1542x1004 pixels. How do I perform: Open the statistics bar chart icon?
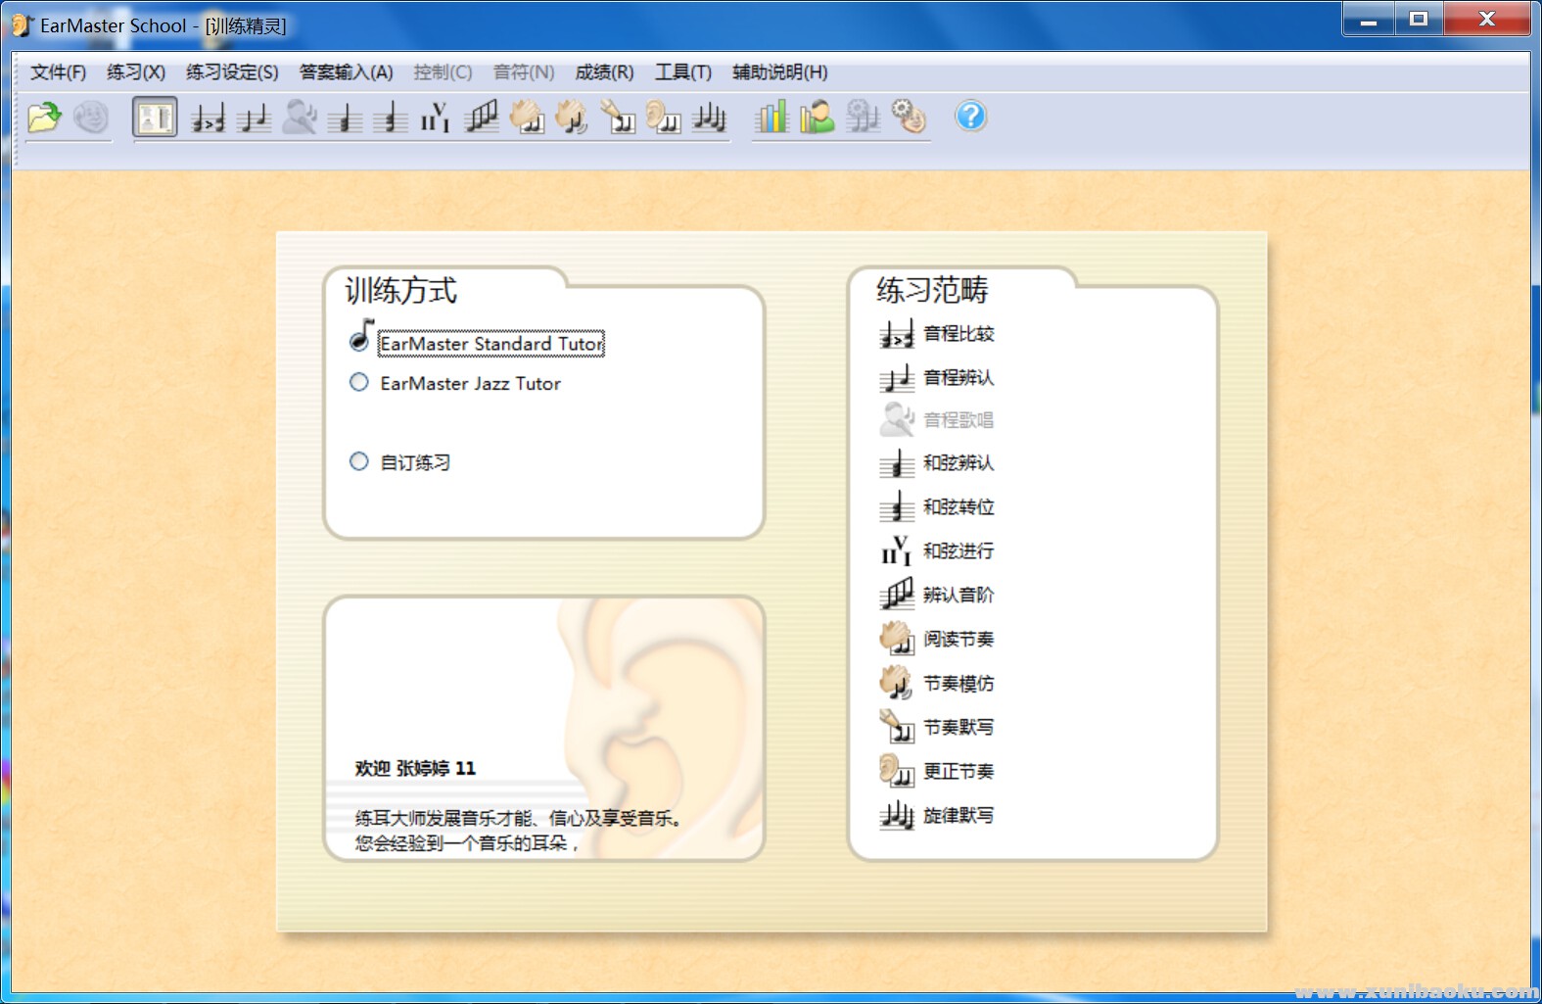point(771,118)
